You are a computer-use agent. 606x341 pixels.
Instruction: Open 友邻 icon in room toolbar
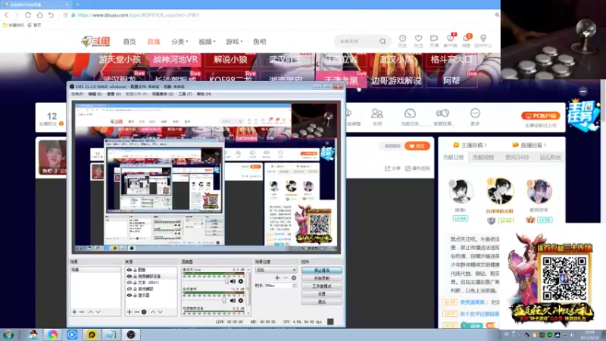pyautogui.click(x=376, y=114)
